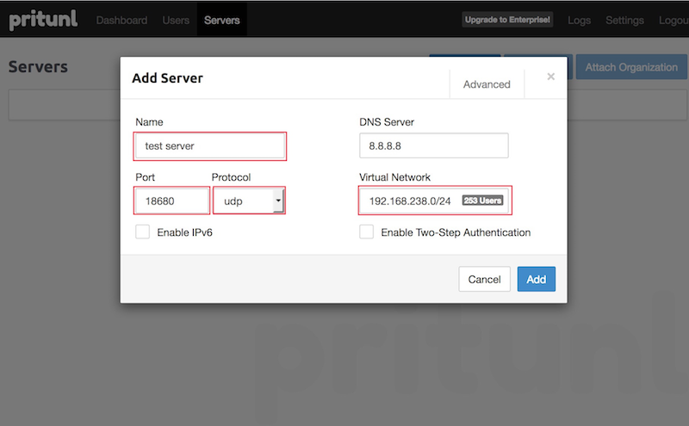Click Upgrade to Enterprise button
689x426 pixels.
pyautogui.click(x=507, y=20)
